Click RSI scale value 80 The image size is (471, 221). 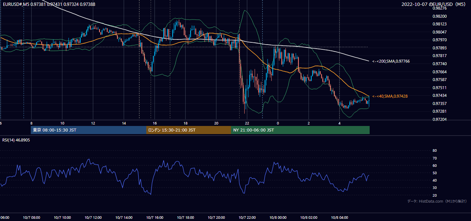(435, 151)
